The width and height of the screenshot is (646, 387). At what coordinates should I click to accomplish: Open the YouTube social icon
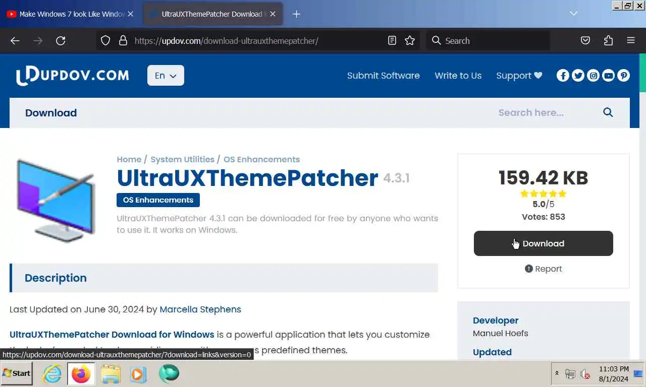click(609, 76)
